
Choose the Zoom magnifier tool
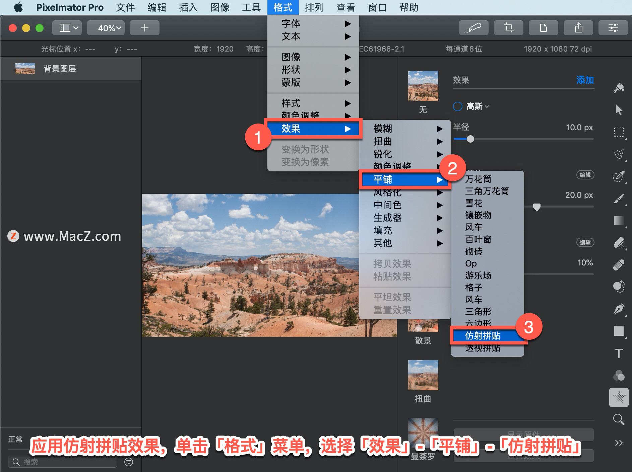[x=619, y=419]
